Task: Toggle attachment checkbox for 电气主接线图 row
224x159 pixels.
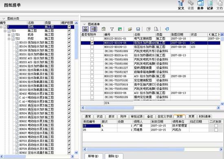Action: point(92,39)
